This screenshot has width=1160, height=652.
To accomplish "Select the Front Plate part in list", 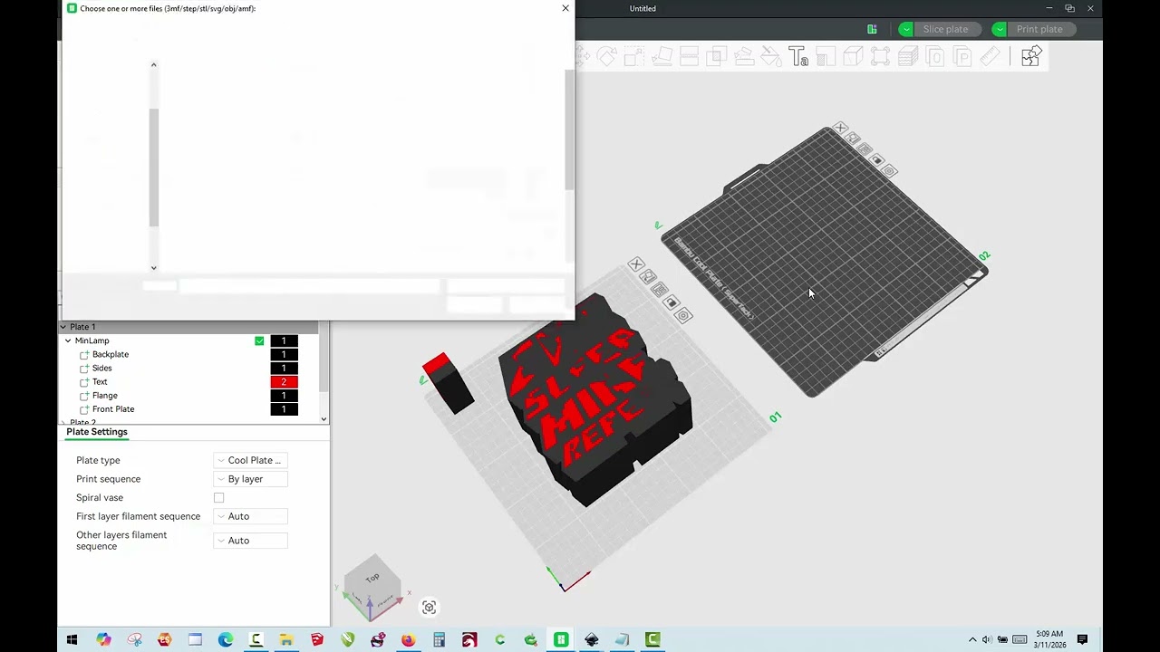I will coord(113,409).
